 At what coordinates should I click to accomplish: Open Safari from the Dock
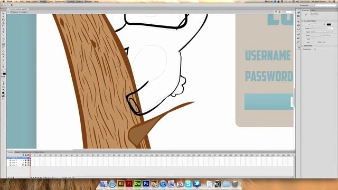pos(112,184)
